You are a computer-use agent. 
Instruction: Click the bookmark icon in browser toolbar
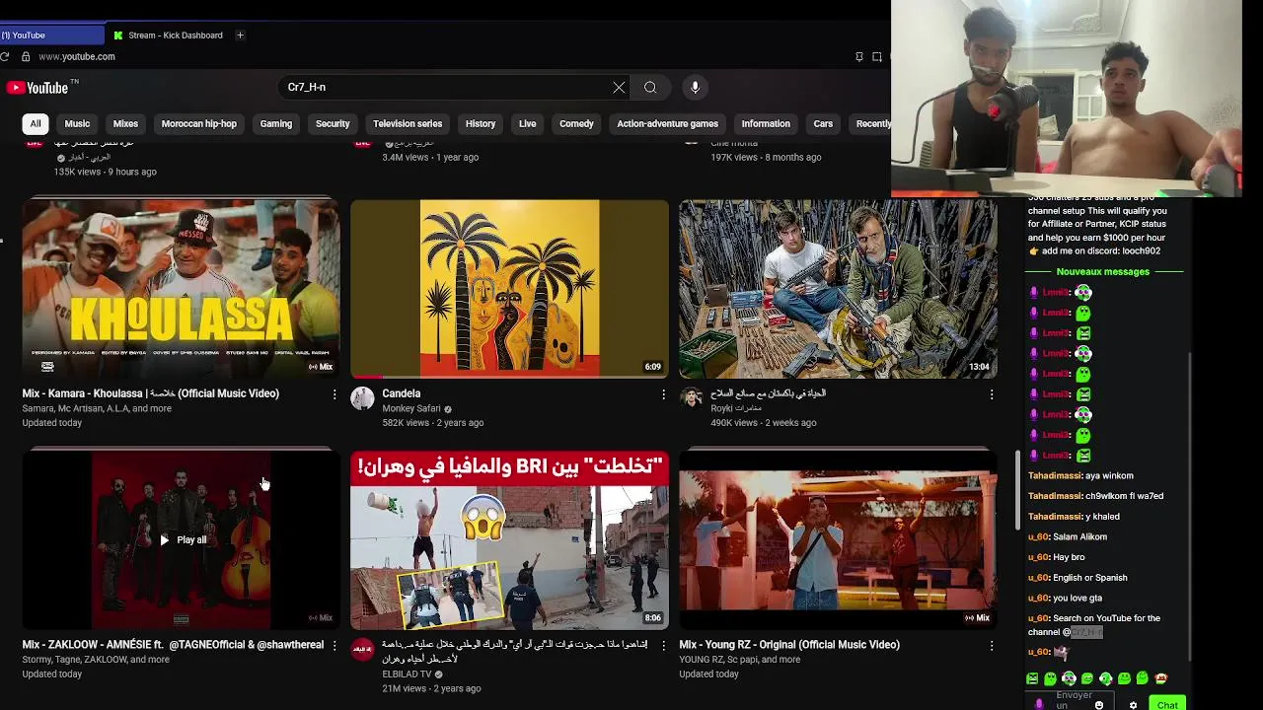(858, 56)
